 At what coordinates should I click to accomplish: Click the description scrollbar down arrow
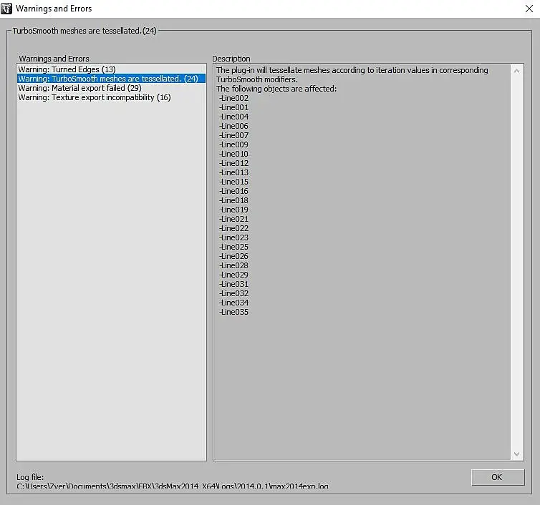tap(516, 454)
